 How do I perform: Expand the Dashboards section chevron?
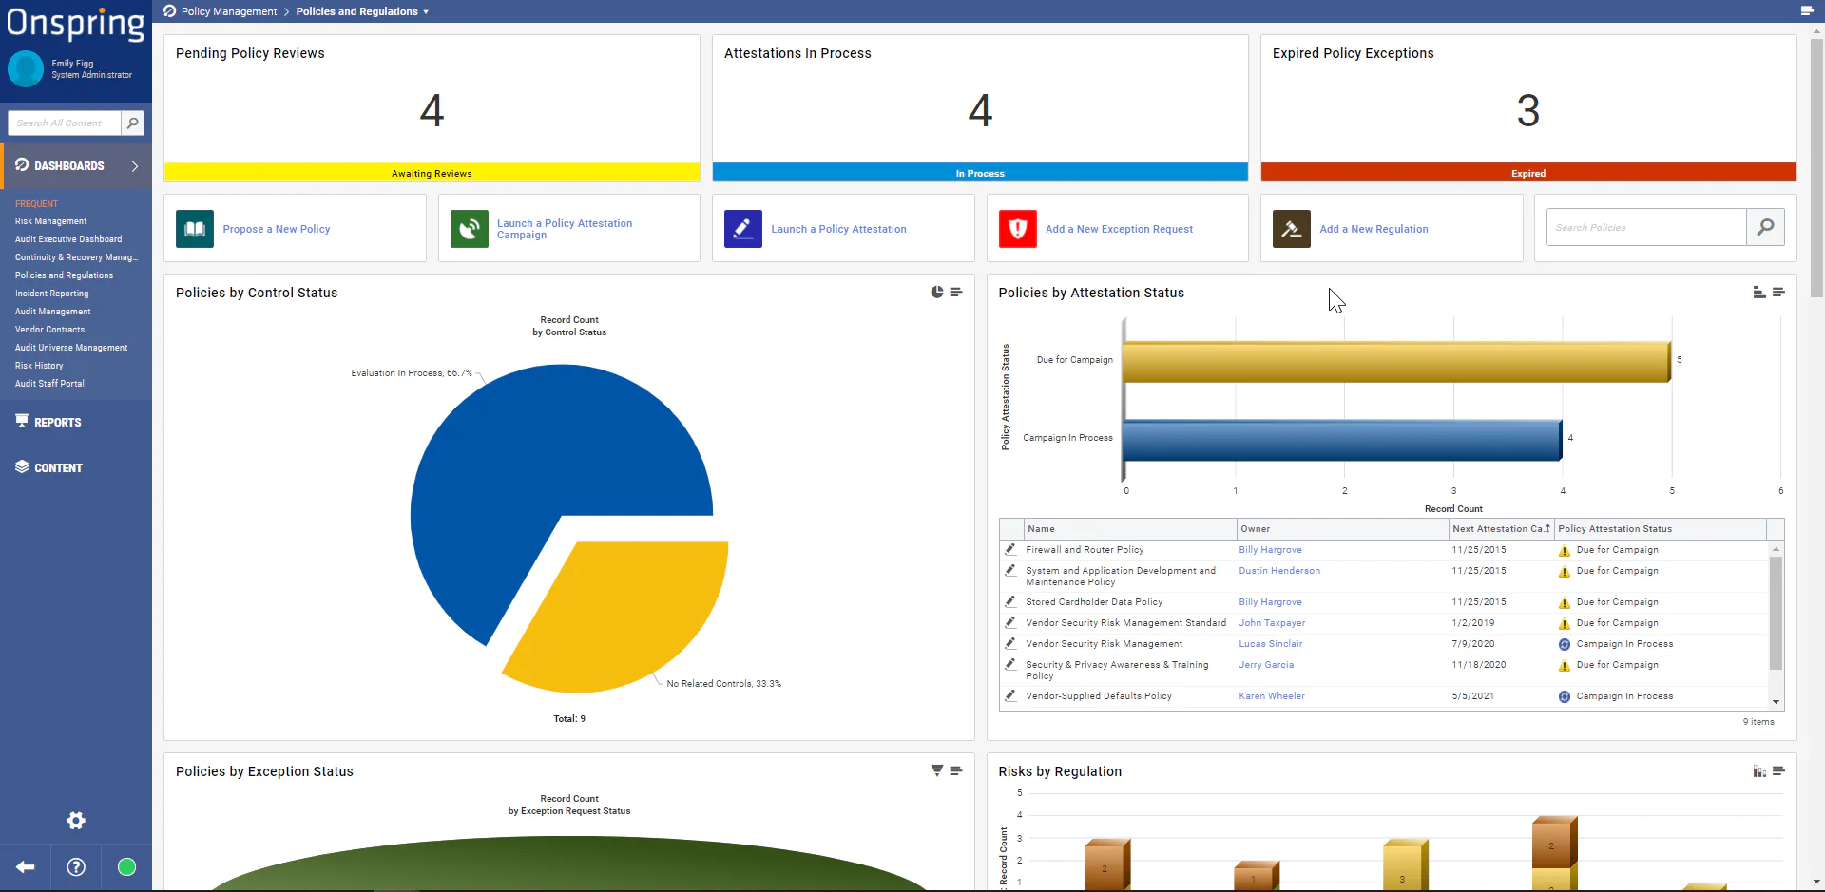(x=135, y=166)
